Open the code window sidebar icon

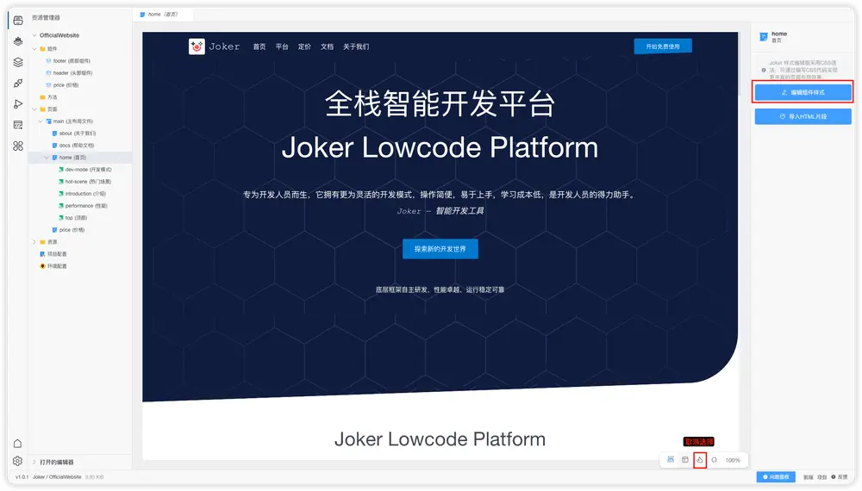(18, 125)
